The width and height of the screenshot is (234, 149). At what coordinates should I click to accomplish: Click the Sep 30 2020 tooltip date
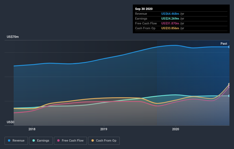[x=144, y=9]
